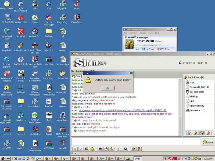215x161 pixels.
Task: Select participant 1ajs
Action: coord(199,82)
